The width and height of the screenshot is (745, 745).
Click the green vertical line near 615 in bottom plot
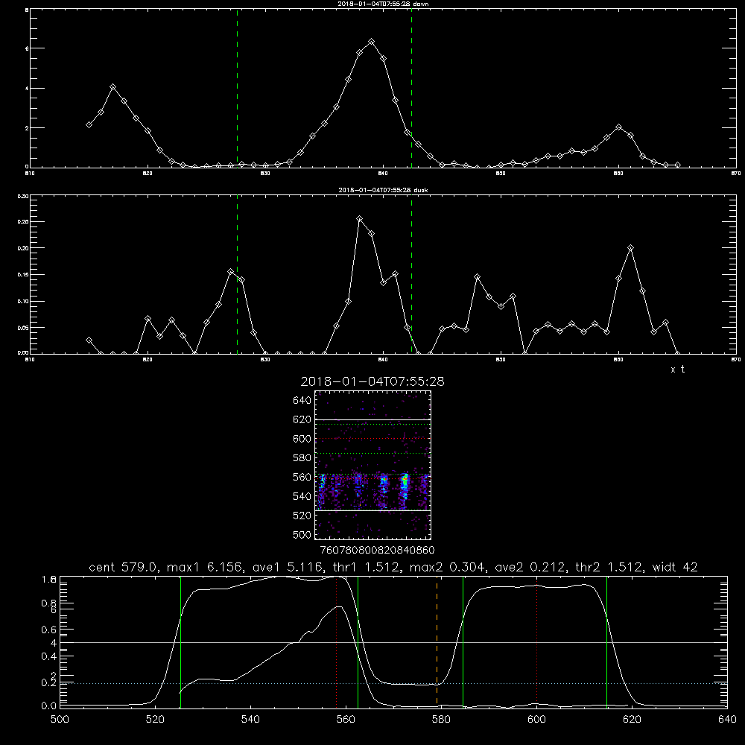pos(606,641)
